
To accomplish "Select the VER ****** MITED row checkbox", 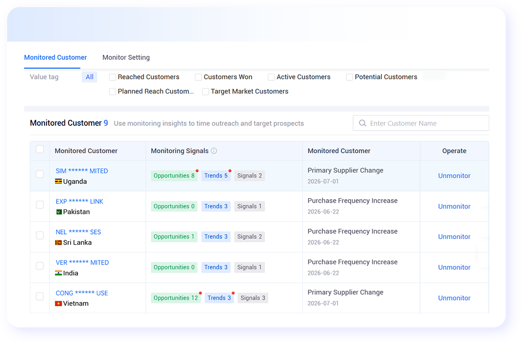I will point(40,266).
